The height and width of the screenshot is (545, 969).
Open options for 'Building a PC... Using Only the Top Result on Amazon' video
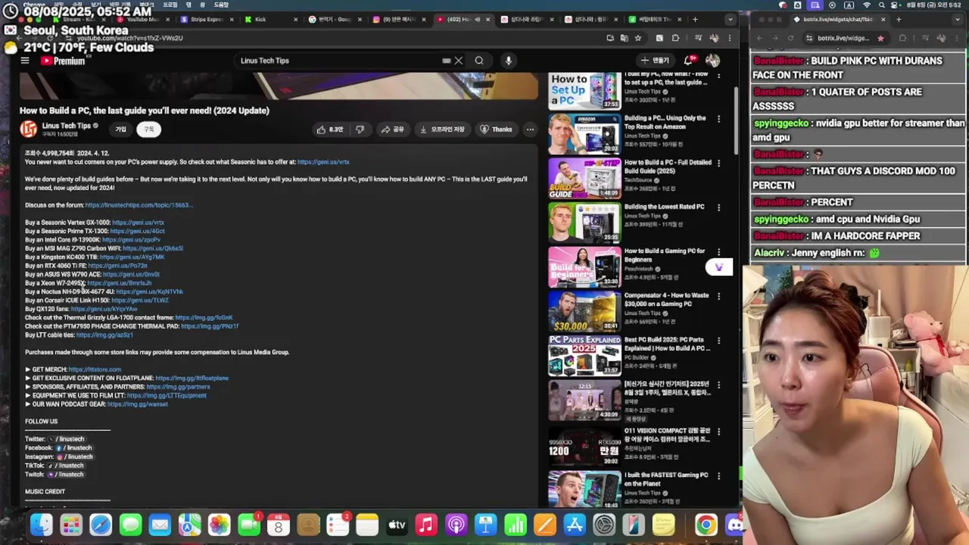pyautogui.click(x=718, y=119)
